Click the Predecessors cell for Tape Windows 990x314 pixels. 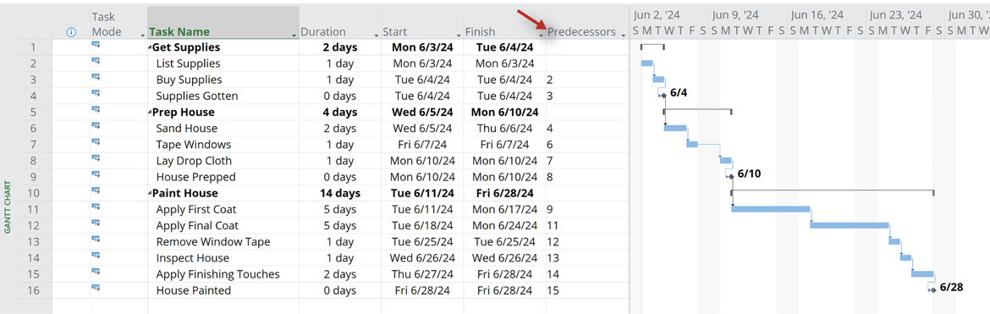[x=586, y=145]
